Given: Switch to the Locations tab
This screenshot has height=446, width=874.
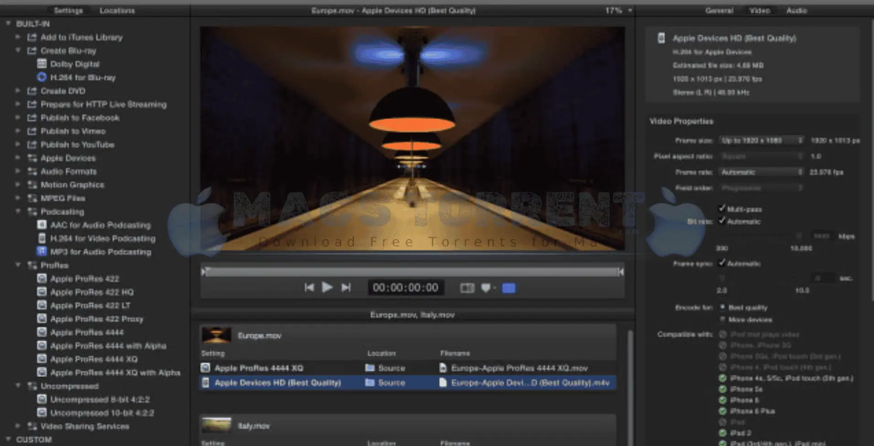Looking at the screenshot, I should pyautogui.click(x=117, y=10).
